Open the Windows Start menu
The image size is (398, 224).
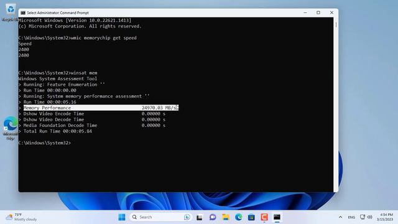[x=122, y=217]
